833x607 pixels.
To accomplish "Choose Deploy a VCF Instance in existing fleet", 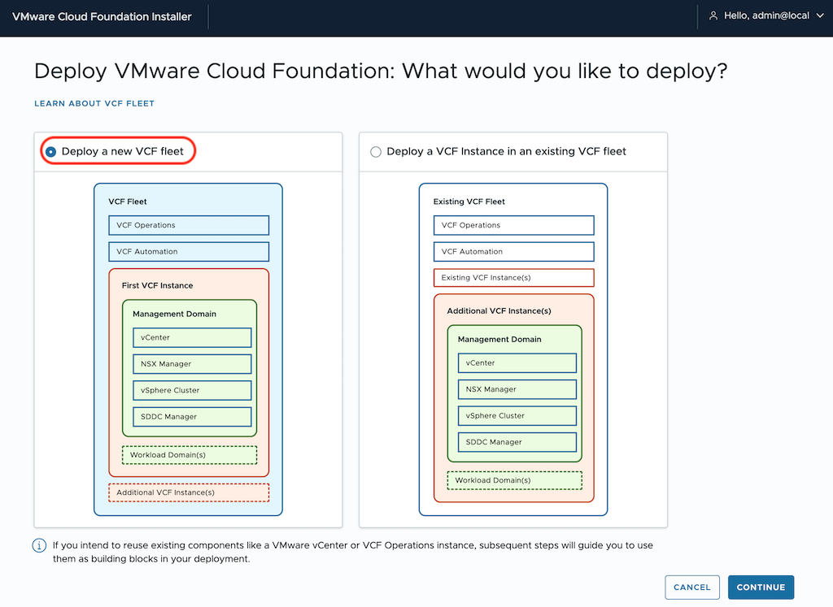I will pos(376,152).
